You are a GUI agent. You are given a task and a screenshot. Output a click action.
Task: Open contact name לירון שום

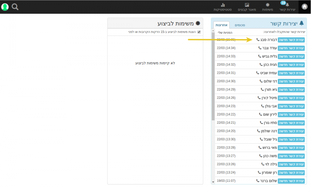(270, 114)
